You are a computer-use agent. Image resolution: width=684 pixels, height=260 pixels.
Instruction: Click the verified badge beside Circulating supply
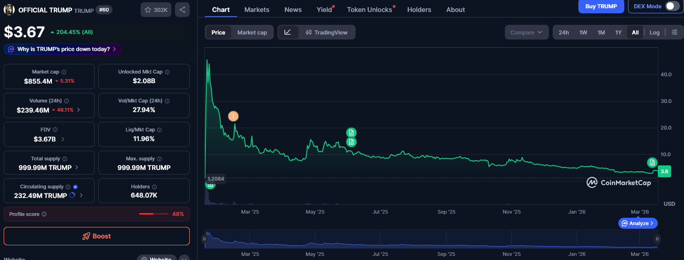75,187
